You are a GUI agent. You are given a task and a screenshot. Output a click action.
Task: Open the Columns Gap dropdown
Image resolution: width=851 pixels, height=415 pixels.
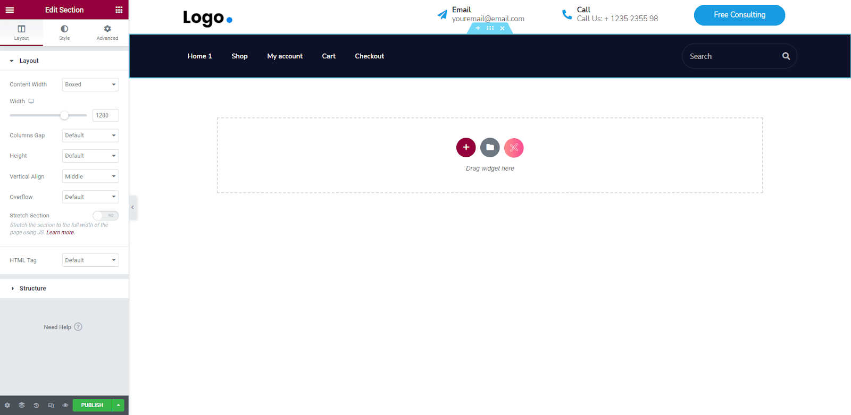[x=90, y=135]
